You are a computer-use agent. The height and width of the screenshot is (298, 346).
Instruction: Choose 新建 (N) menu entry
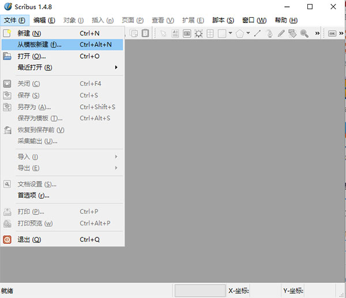pos(62,33)
